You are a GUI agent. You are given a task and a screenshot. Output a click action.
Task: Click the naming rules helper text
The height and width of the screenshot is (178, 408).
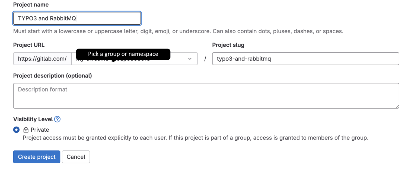coord(178,31)
